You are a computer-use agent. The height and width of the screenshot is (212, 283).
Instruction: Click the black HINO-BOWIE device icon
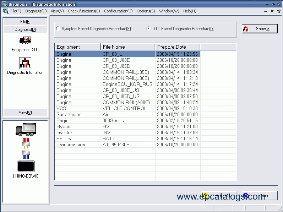point(26,166)
